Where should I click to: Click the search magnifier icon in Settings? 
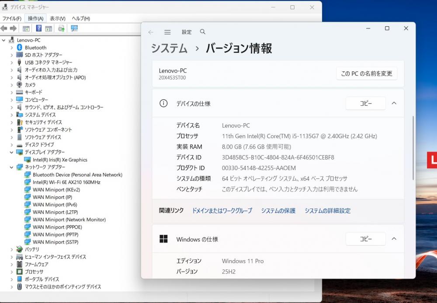pyautogui.click(x=202, y=32)
